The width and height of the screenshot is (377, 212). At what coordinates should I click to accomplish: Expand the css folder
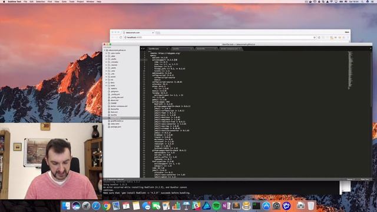tap(106, 79)
